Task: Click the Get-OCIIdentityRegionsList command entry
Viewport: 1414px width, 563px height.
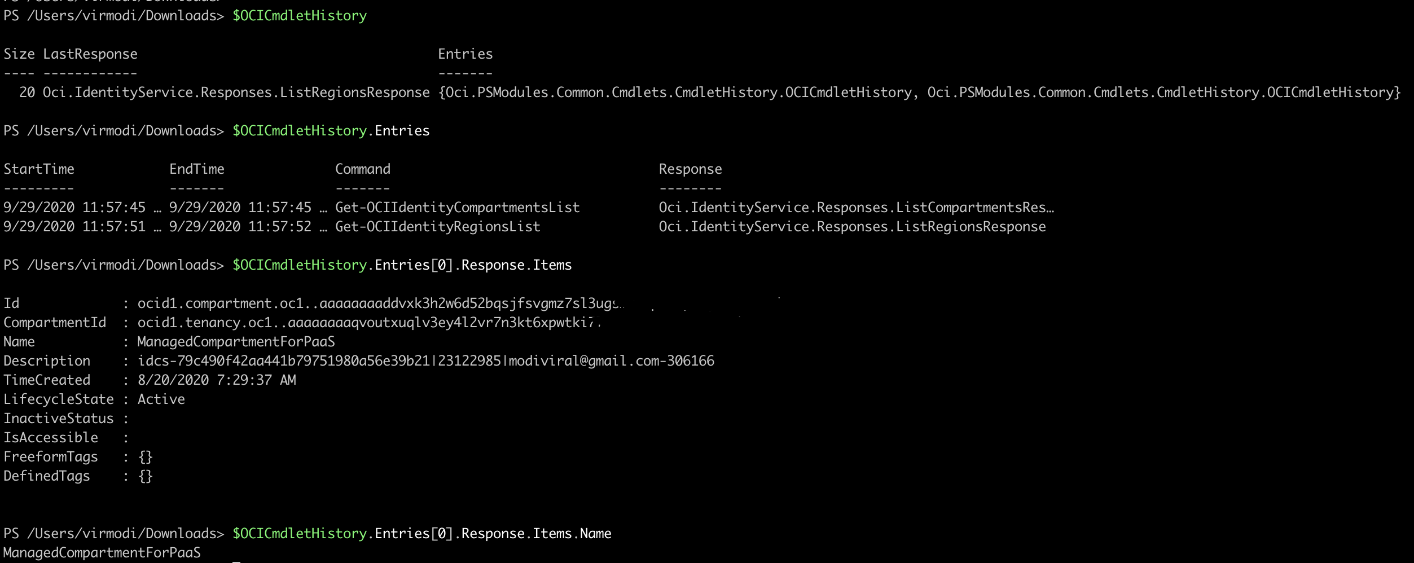Action: [437, 227]
